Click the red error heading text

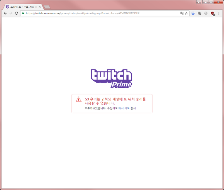tap(115, 101)
